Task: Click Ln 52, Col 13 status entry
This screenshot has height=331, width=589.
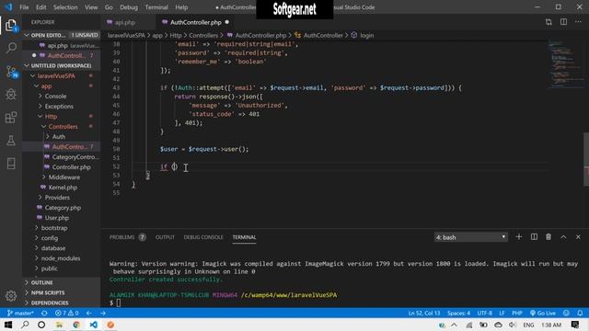Action: coord(424,313)
